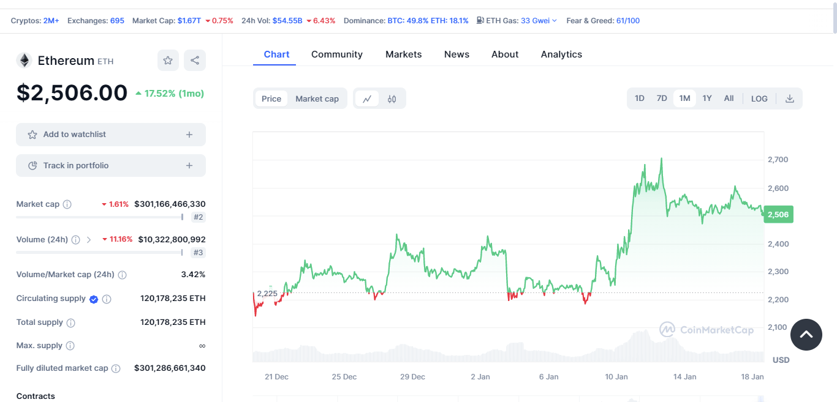Open the Market Cap $1.67T link
The image size is (837, 402).
(189, 21)
